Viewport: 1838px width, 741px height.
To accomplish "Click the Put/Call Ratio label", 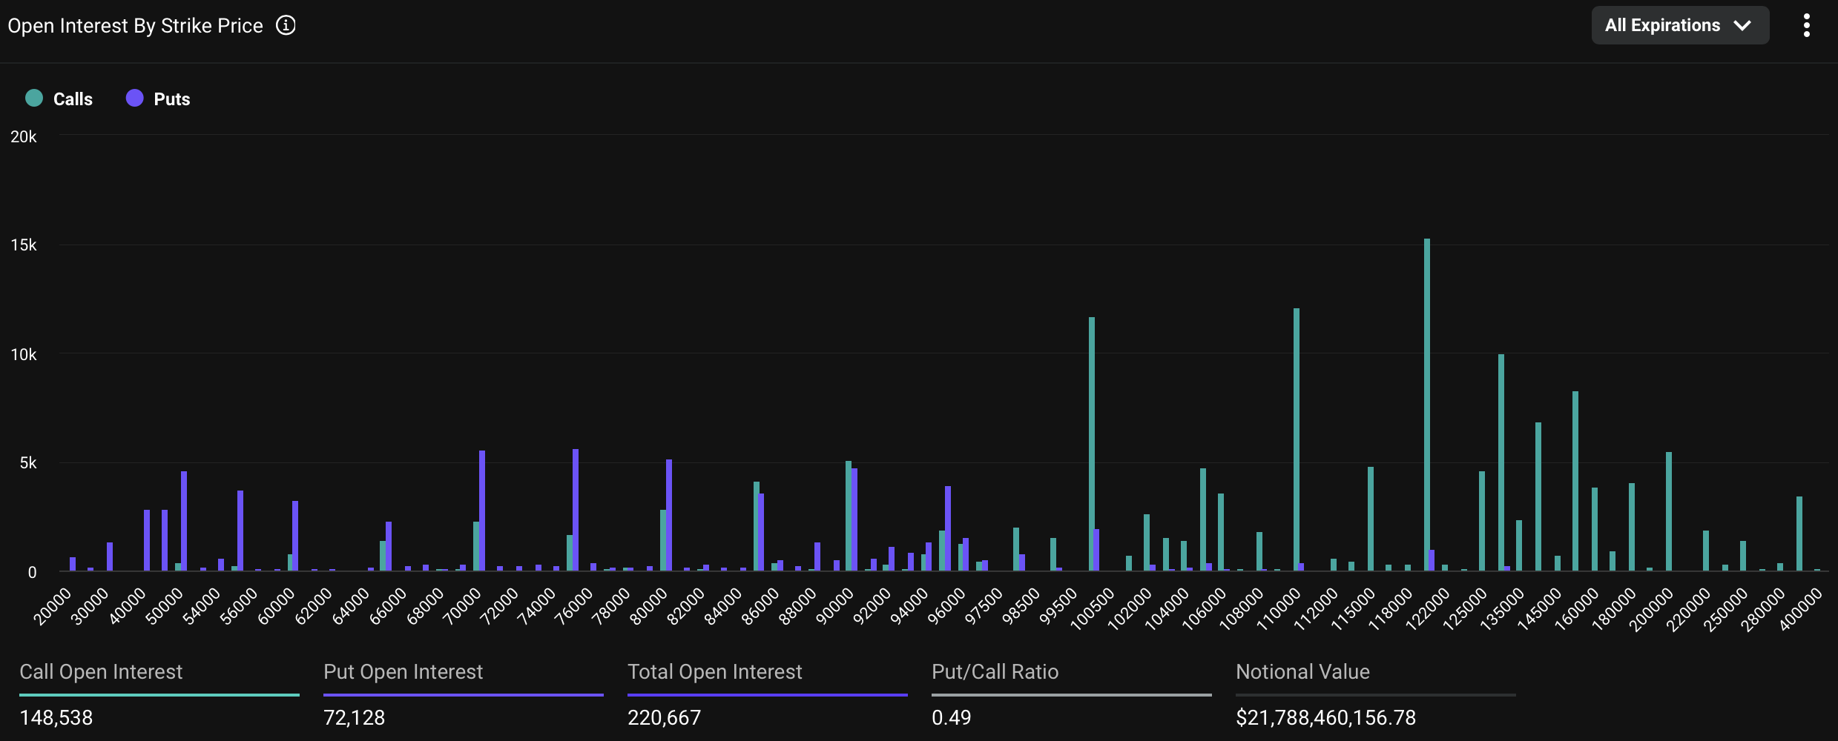I will [x=995, y=671].
